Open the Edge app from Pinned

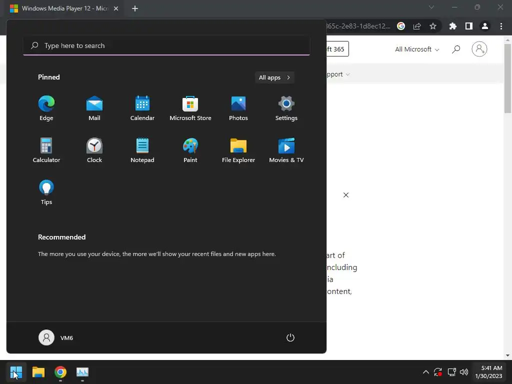(46, 108)
